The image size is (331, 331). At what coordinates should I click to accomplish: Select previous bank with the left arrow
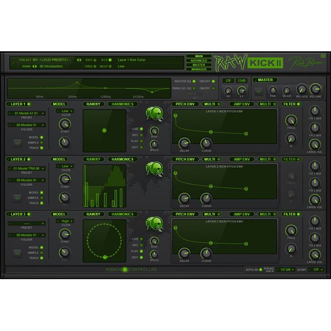(x=33, y=66)
